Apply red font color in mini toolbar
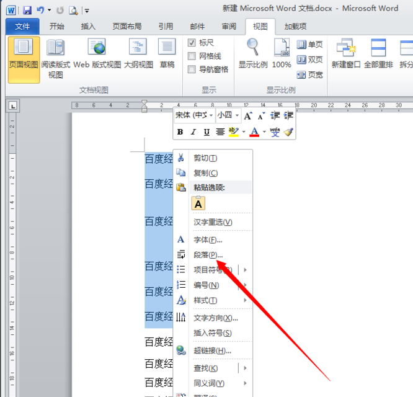 coord(254,132)
